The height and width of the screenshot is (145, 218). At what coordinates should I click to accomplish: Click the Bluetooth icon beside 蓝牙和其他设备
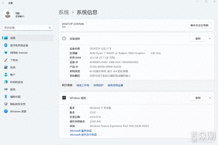[x=6, y=45]
